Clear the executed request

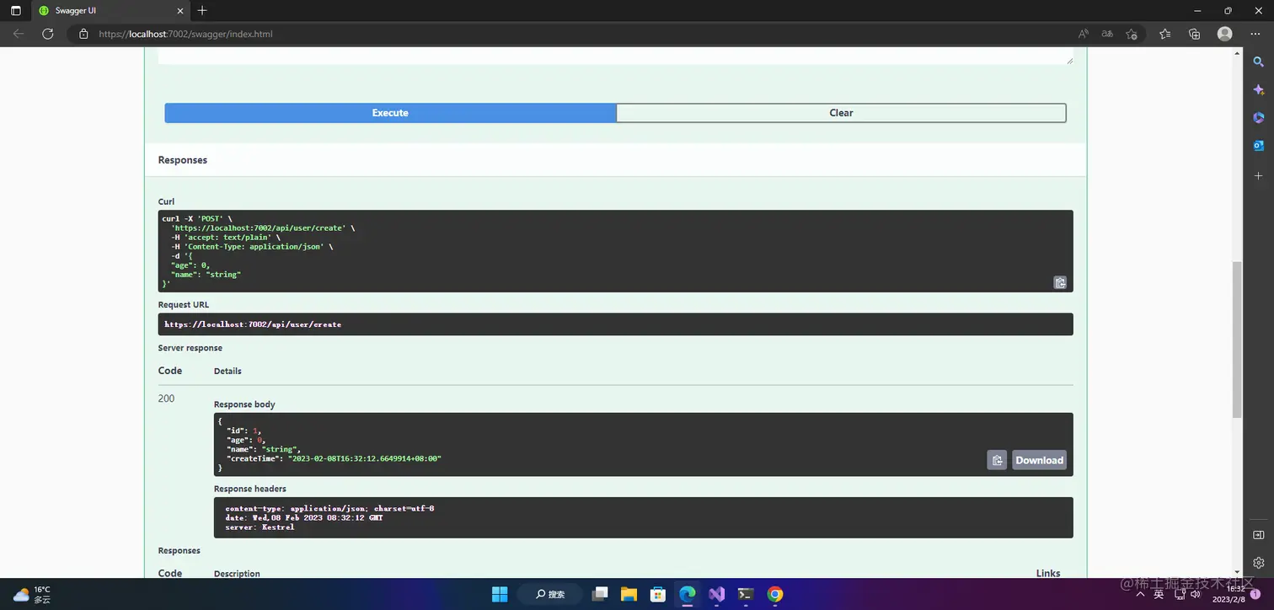(841, 113)
